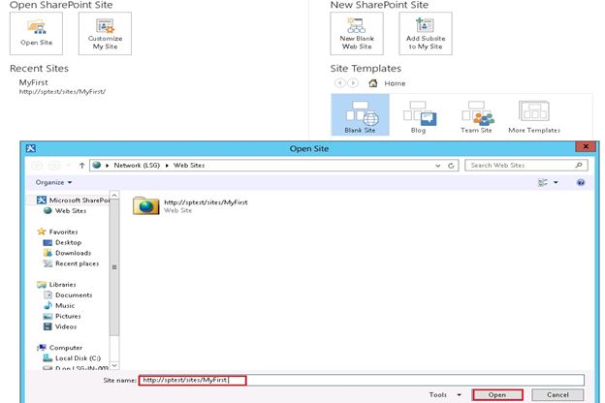Click the navigation pane scroll down arrow

[114, 364]
